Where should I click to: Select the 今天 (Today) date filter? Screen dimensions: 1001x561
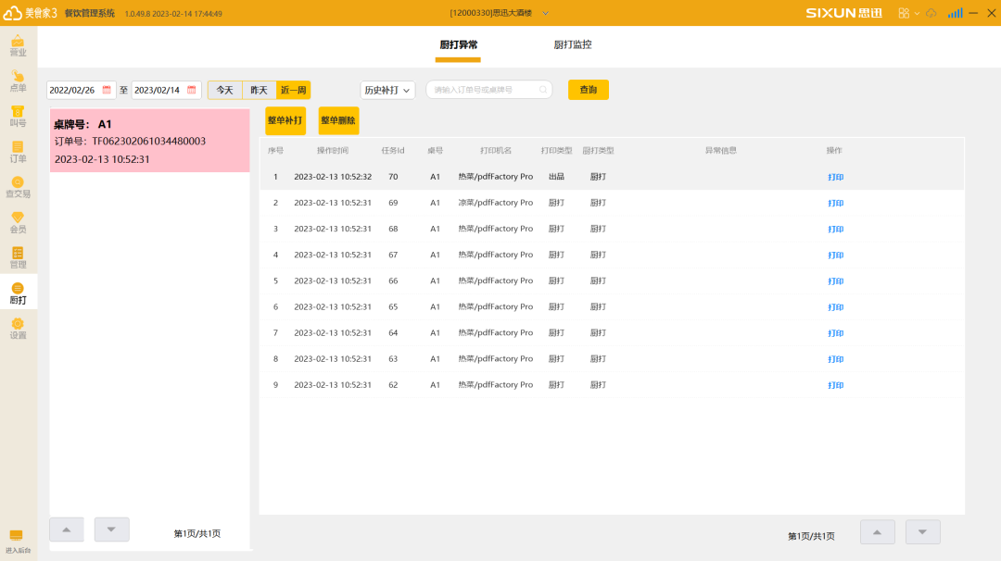tap(225, 90)
